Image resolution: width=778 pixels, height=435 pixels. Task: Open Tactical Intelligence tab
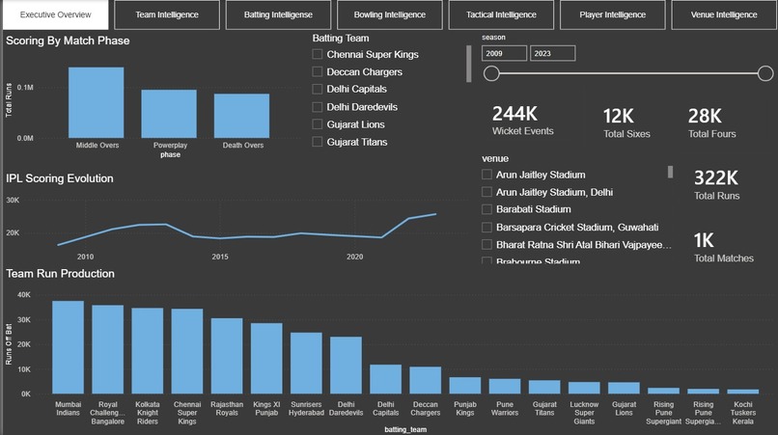click(501, 14)
